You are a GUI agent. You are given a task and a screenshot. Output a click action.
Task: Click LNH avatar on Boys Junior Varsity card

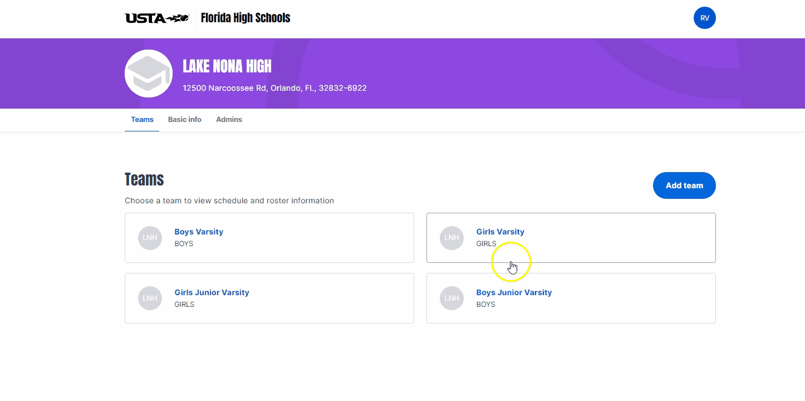point(451,298)
